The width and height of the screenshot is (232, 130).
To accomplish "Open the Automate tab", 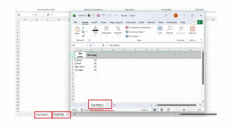I will tap(172, 22).
